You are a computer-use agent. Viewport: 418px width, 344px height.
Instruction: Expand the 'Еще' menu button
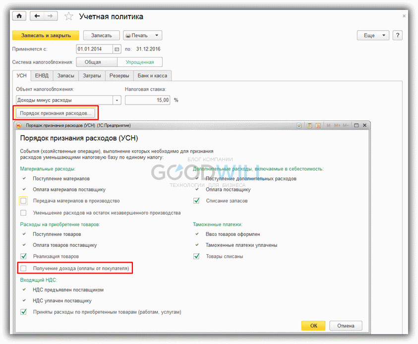point(373,35)
